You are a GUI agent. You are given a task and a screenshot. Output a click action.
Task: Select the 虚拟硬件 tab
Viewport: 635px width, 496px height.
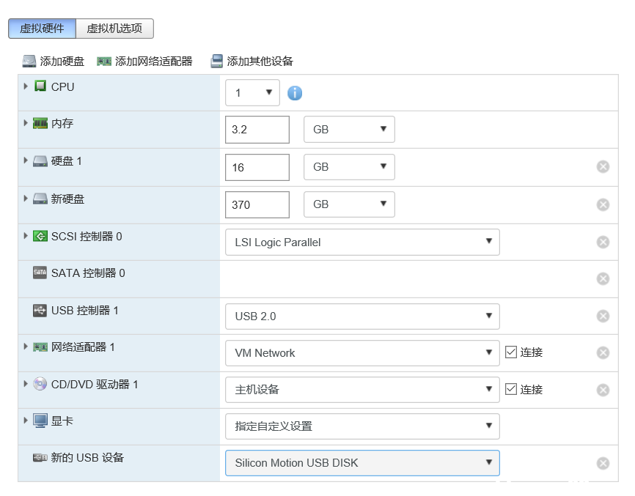coord(42,29)
